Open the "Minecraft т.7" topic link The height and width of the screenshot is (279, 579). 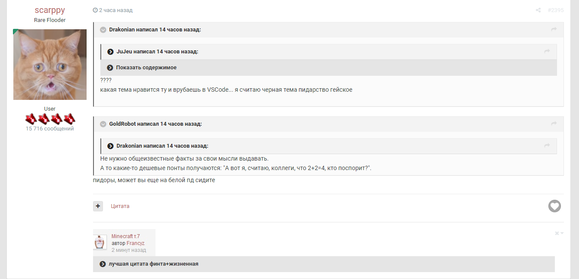tap(125, 236)
